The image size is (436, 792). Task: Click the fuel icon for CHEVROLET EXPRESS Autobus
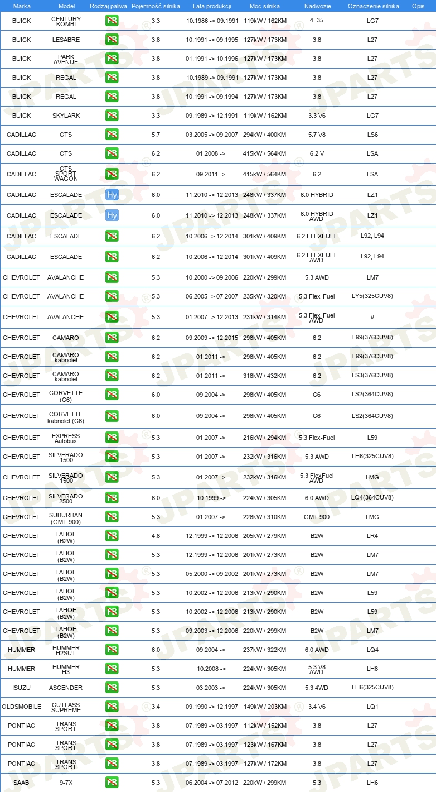point(112,438)
